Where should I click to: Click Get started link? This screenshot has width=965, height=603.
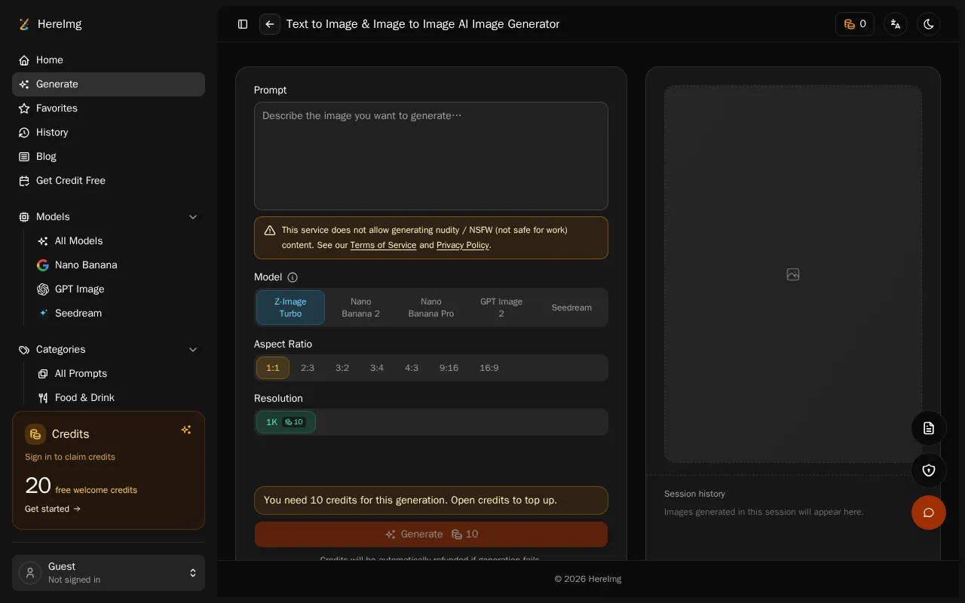click(53, 509)
